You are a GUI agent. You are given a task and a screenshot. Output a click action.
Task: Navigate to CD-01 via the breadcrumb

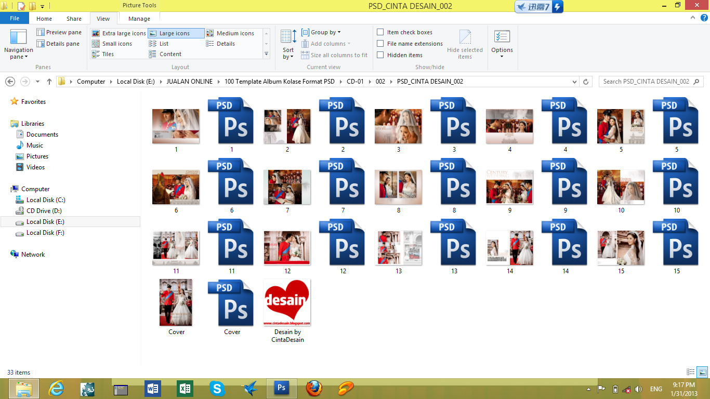pos(356,82)
